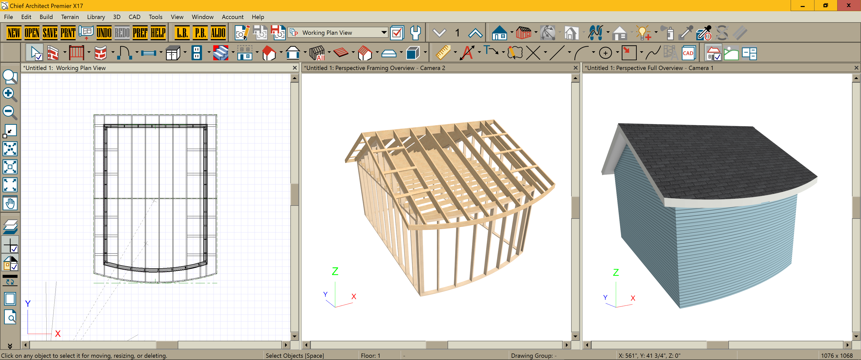
Task: Expand the Door tool dropdown arrow
Action: (137, 52)
